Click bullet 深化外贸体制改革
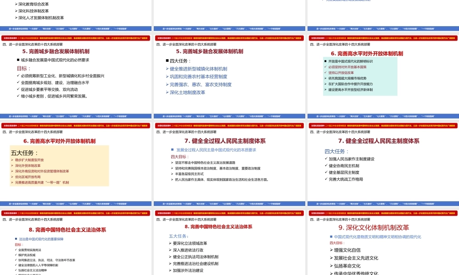 point(28,166)
